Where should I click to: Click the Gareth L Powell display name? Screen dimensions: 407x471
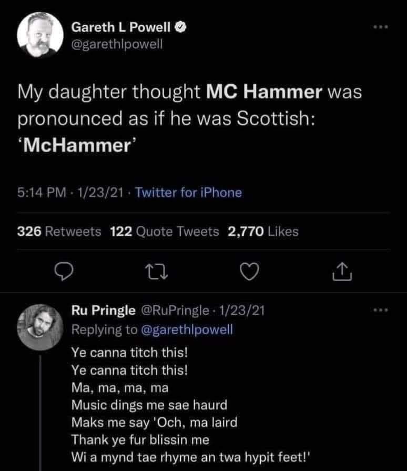tap(120, 26)
